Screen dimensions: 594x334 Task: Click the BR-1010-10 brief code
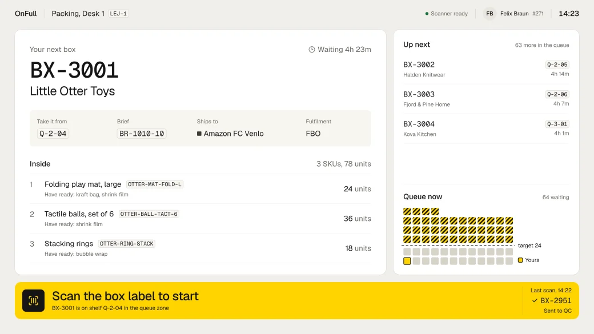(x=142, y=134)
